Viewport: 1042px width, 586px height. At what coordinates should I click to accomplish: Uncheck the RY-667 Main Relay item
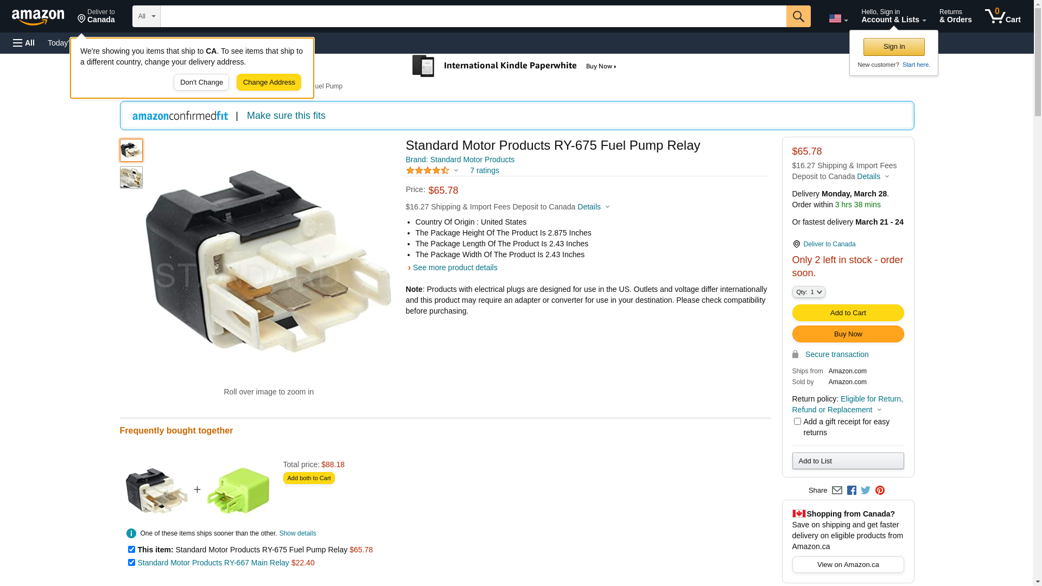point(131,563)
